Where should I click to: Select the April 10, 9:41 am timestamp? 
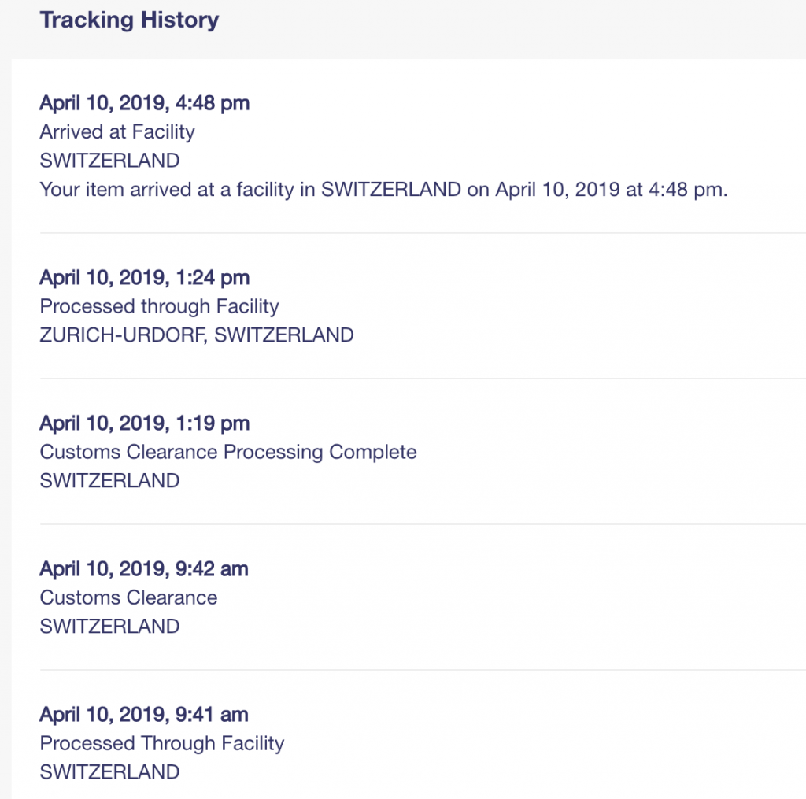pos(144,715)
